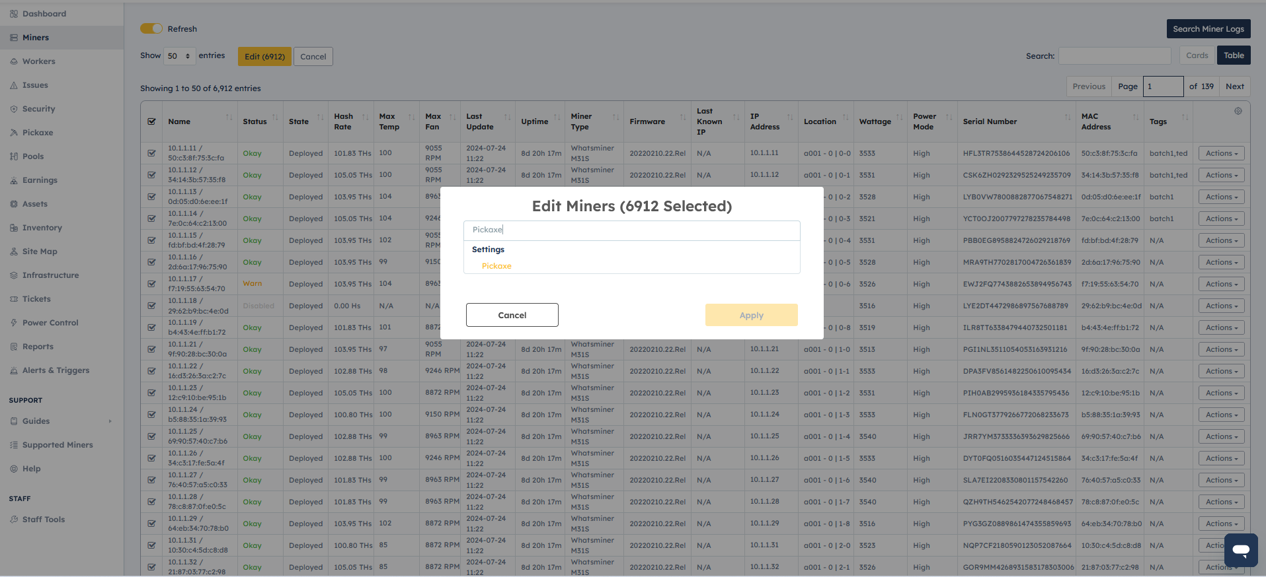This screenshot has height=577, width=1266.
Task: Click Cancel in the Edit Miners dialog
Action: 512,315
